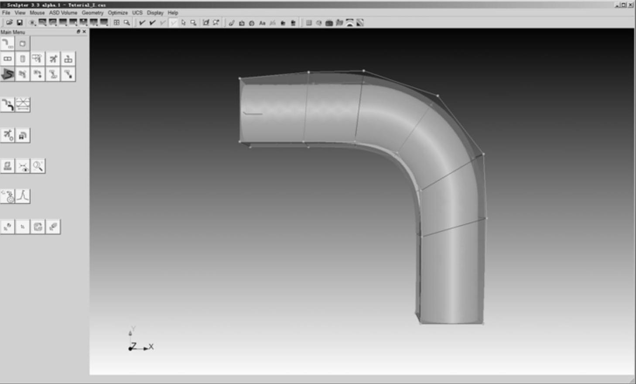Open the ASD Volume menu
This screenshot has height=384, width=636.
[63, 13]
